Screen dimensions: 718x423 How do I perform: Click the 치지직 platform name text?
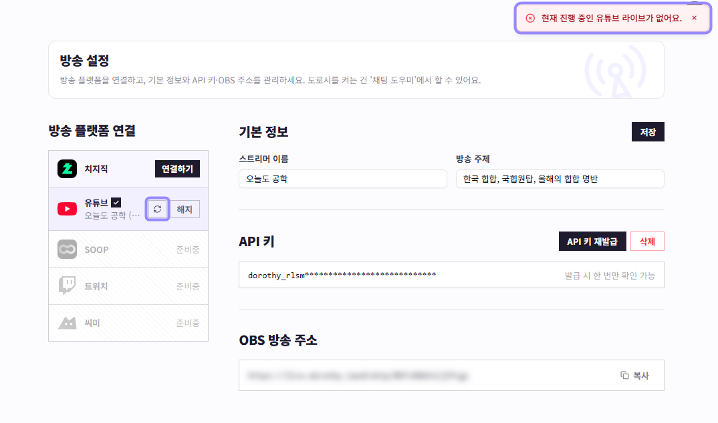96,169
